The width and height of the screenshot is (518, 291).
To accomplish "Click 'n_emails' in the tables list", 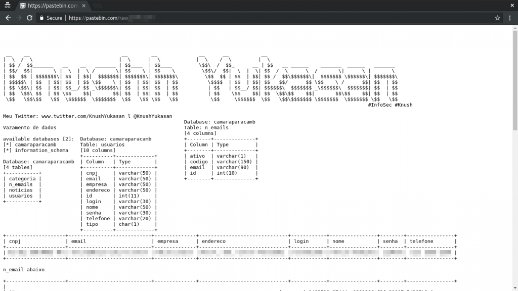I will coord(21,184).
